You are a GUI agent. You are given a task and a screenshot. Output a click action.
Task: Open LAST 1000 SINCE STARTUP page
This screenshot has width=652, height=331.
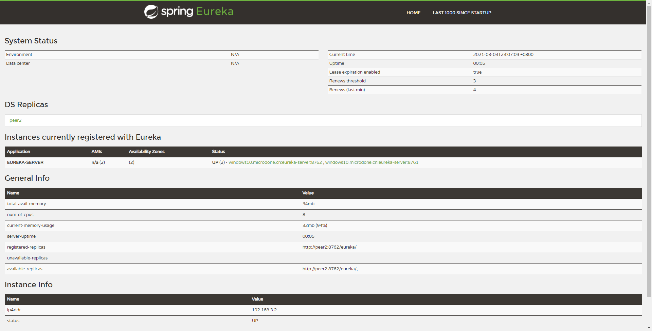coord(462,13)
